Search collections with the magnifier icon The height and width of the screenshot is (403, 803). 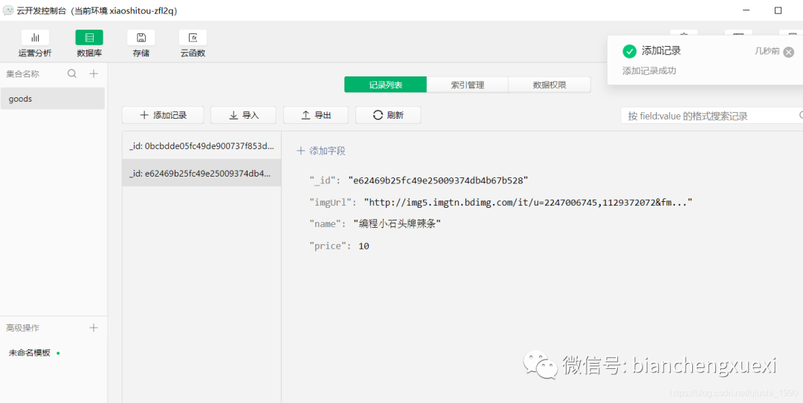(x=72, y=73)
